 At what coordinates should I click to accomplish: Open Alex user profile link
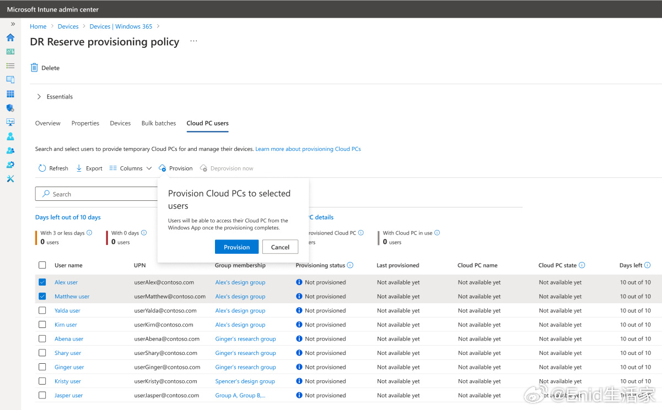(66, 282)
